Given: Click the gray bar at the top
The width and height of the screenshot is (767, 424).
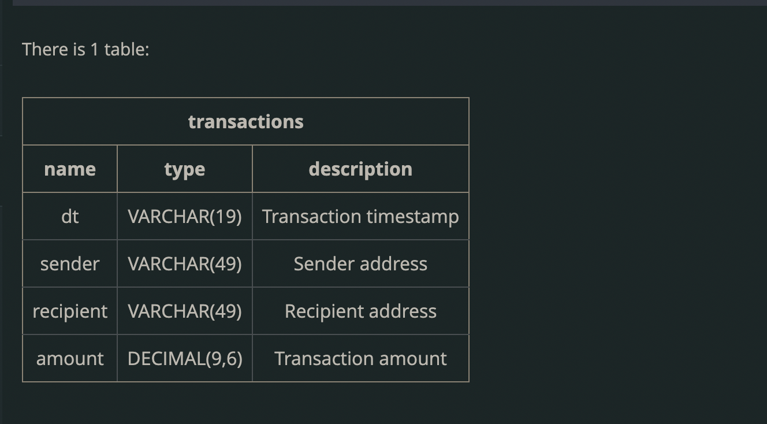Looking at the screenshot, I should point(389,2).
